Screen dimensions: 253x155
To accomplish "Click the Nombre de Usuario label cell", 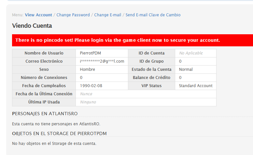I will (44, 53).
